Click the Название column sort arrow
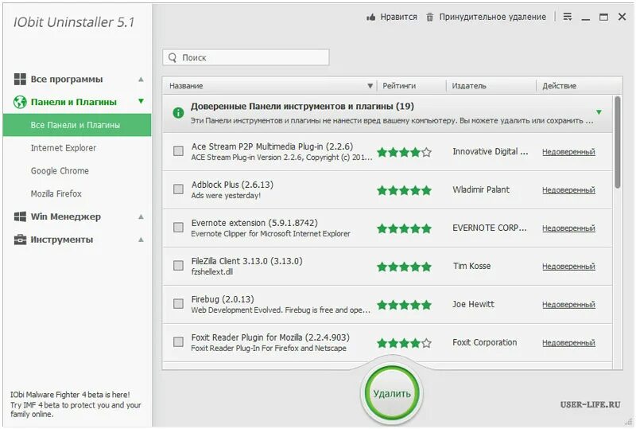The image size is (636, 429). (370, 86)
